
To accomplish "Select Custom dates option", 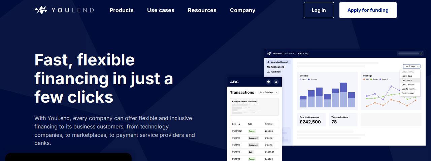I will pos(410,93).
